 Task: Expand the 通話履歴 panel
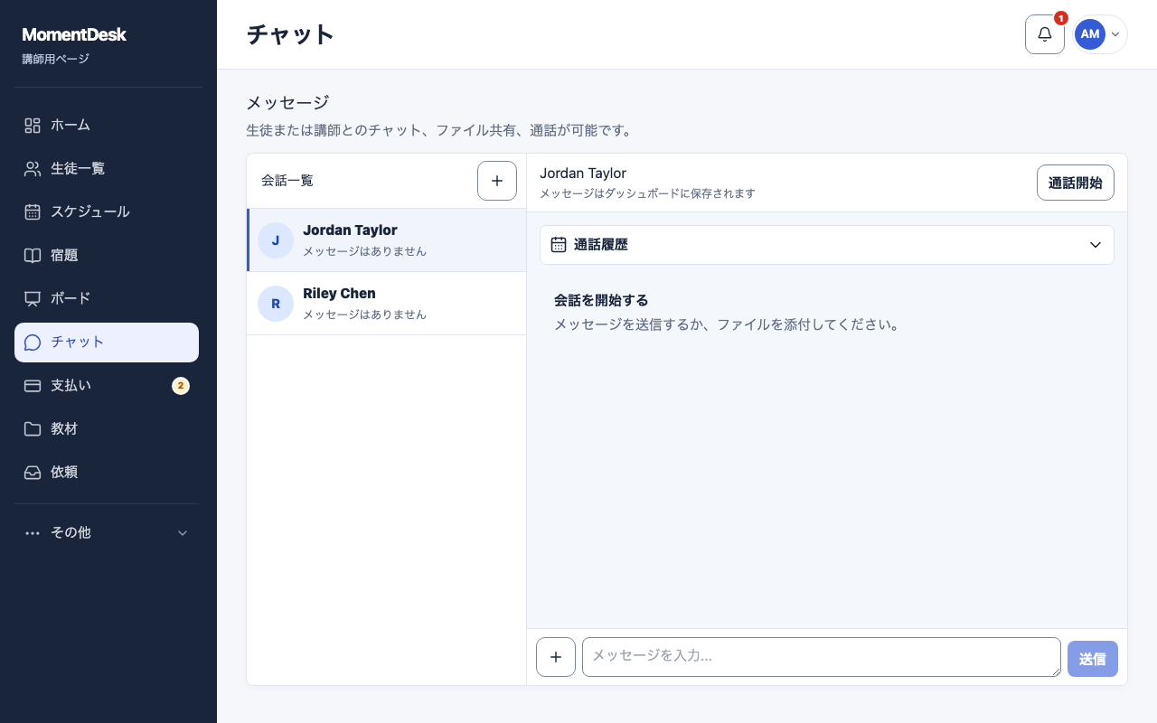coord(827,245)
